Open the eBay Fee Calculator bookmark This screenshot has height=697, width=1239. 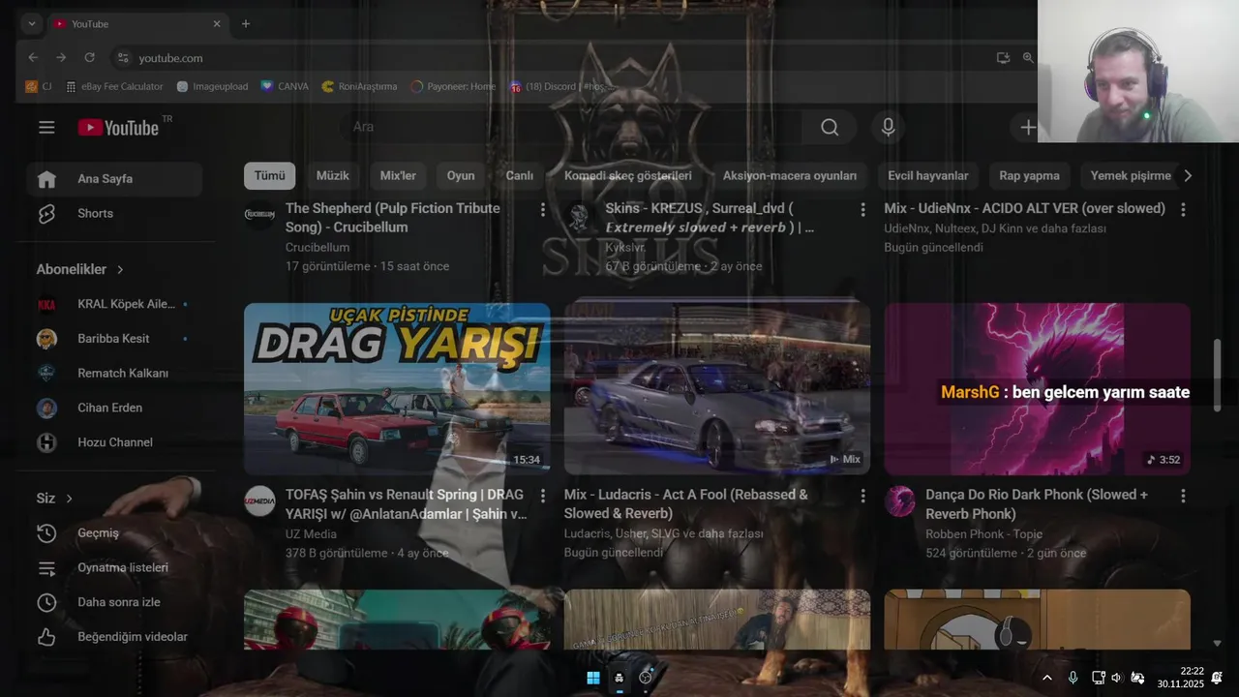114,86
